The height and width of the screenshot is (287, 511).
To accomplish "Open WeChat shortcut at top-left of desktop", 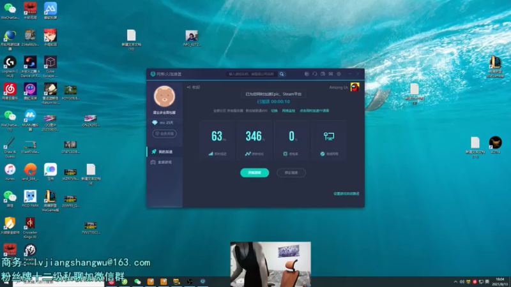I will [10, 11].
